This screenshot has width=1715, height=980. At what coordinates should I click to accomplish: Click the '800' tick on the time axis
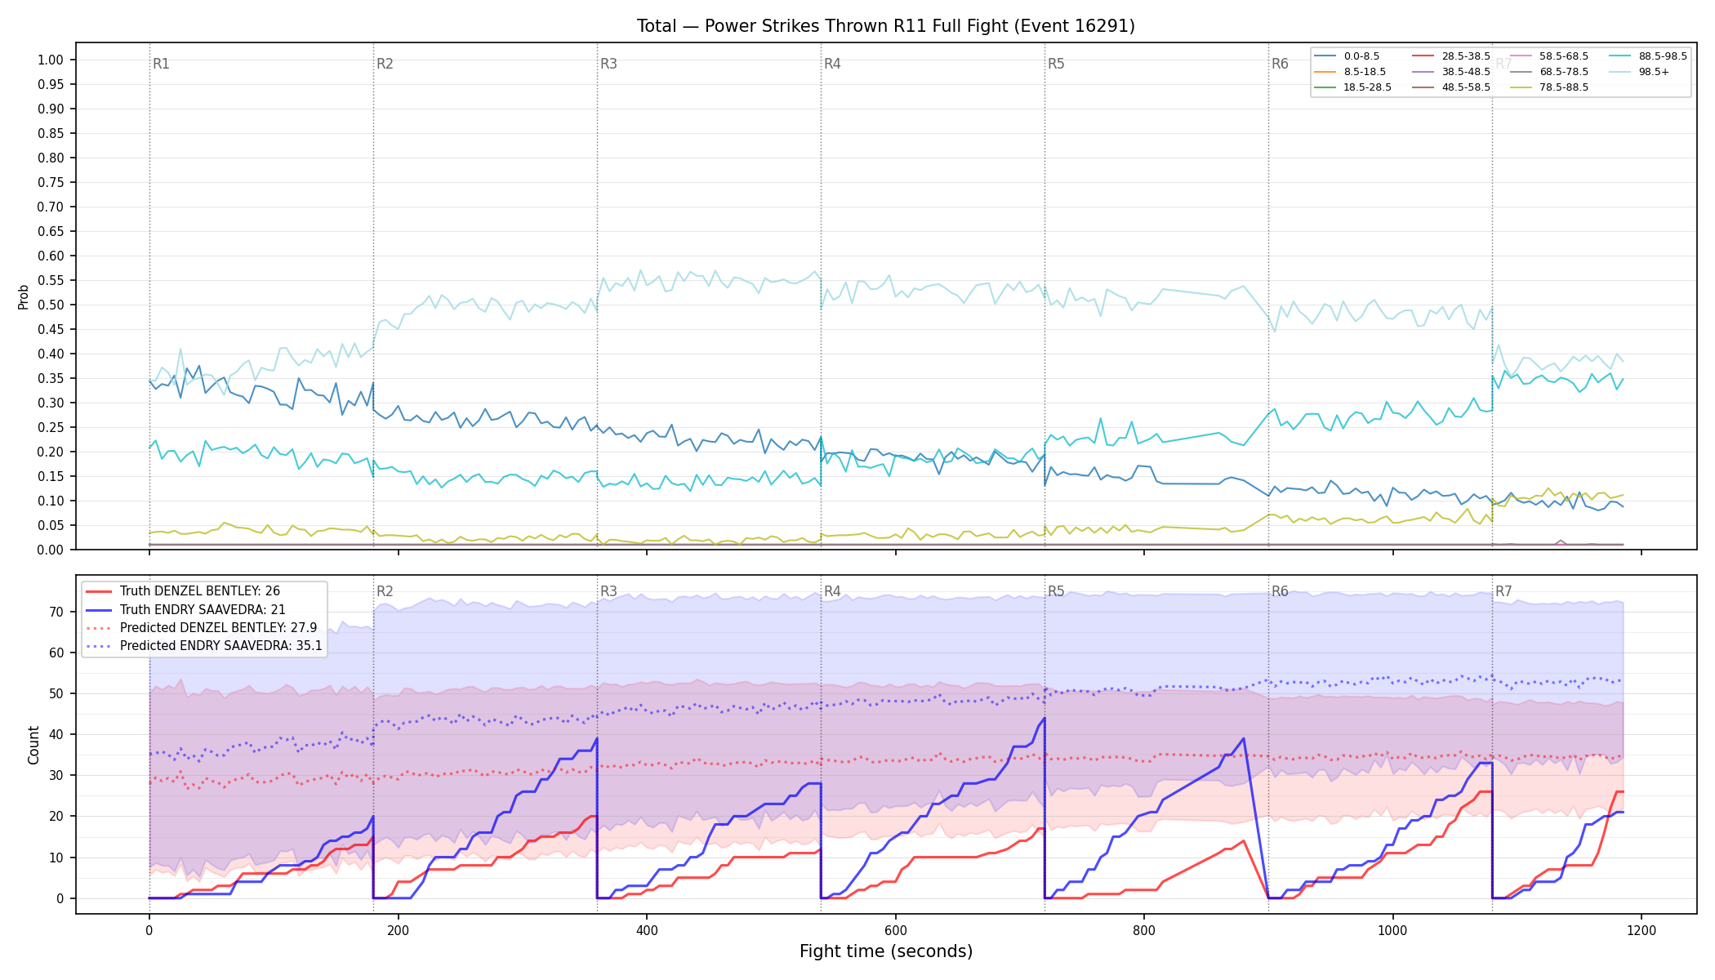pos(1144,930)
